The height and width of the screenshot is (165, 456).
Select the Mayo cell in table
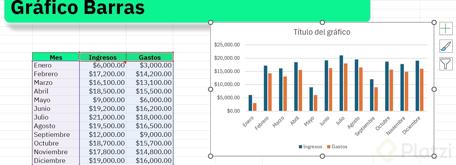(x=56, y=100)
